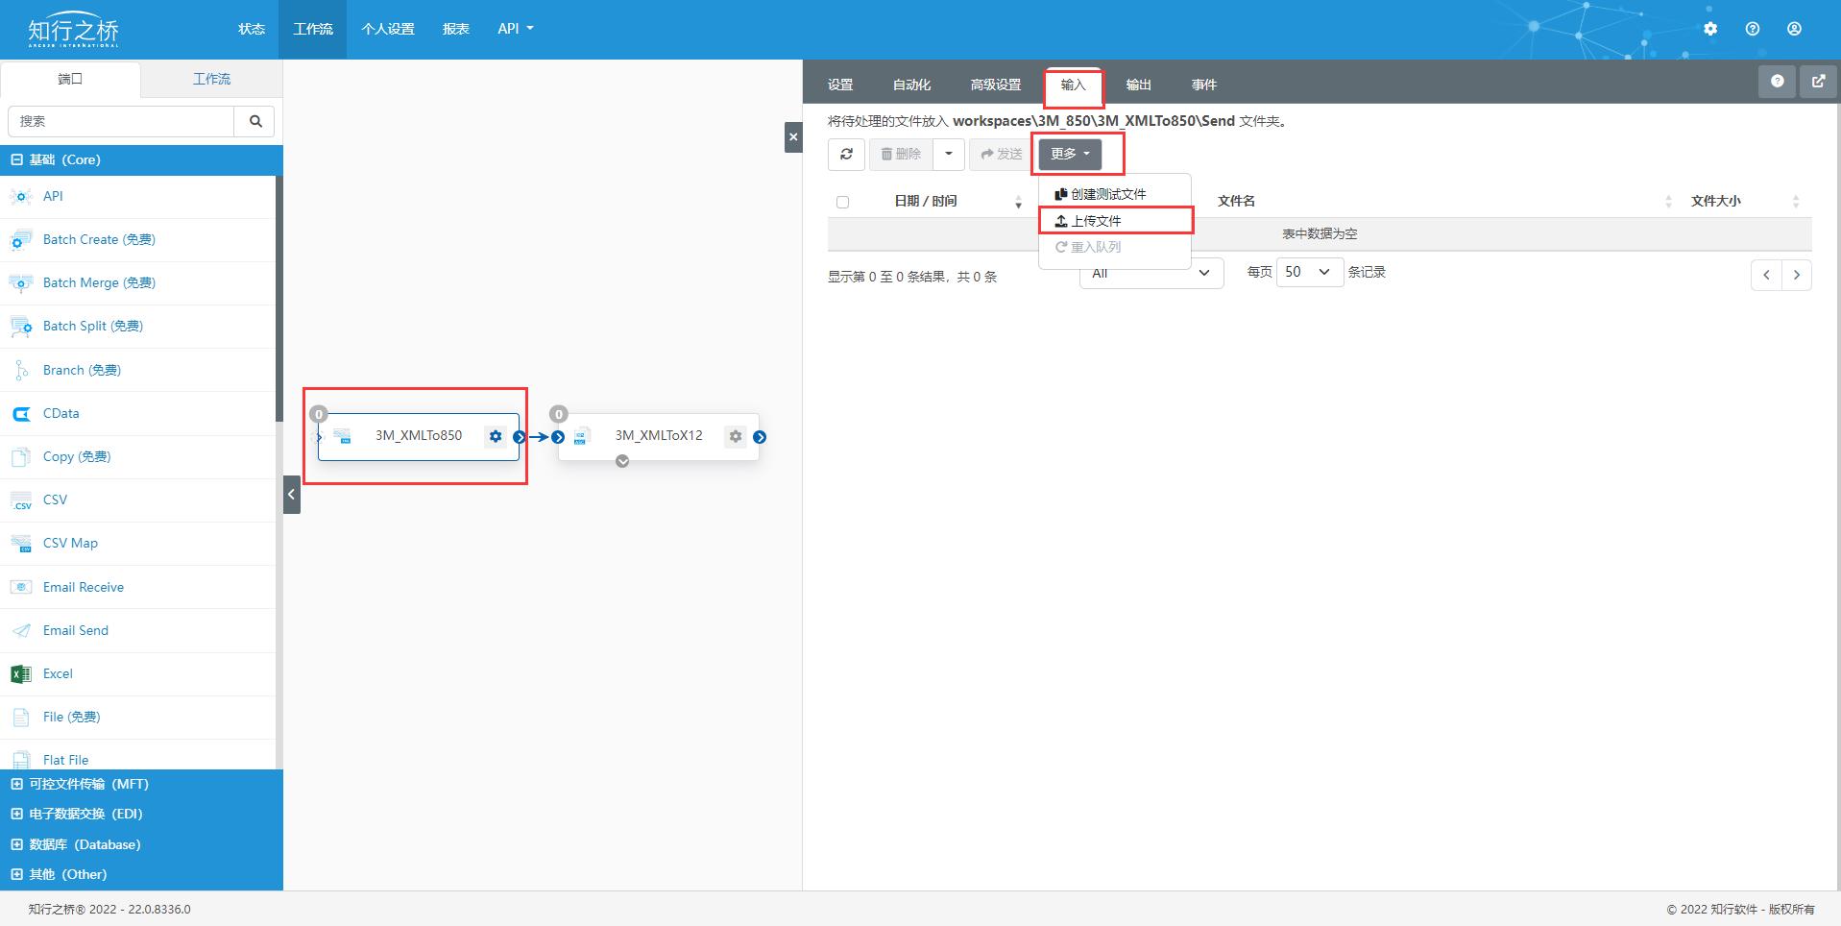Toggle the select-all checkbox in file table
Image resolution: width=1841 pixels, height=926 pixels.
[843, 202]
